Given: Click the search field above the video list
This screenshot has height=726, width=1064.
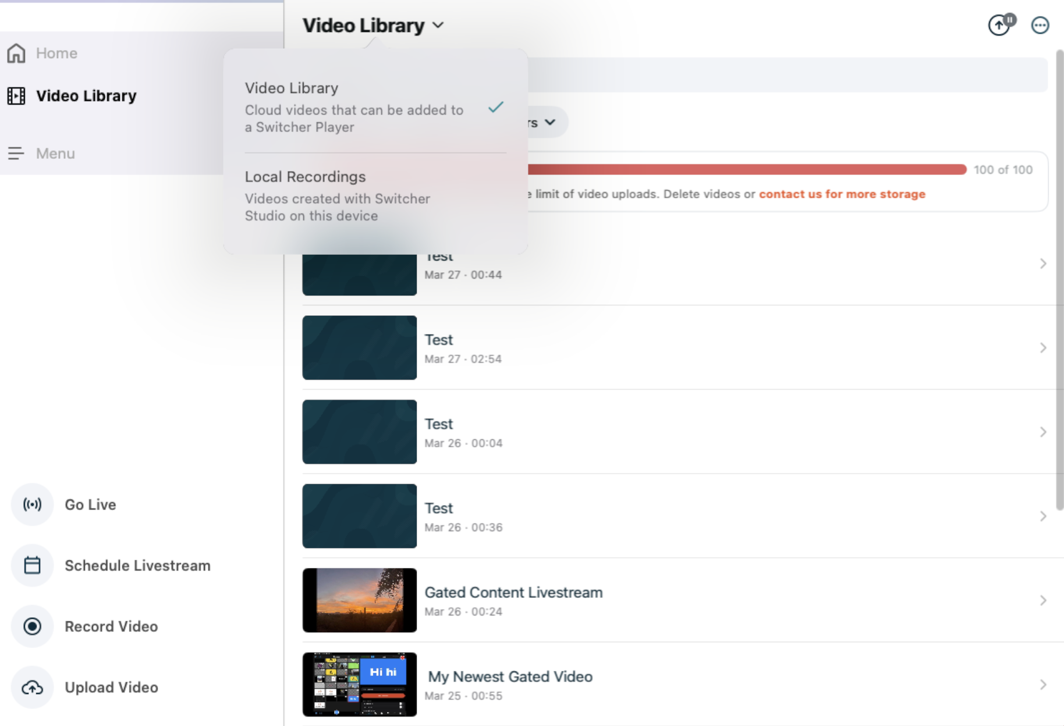Looking at the screenshot, I should pyautogui.click(x=788, y=74).
